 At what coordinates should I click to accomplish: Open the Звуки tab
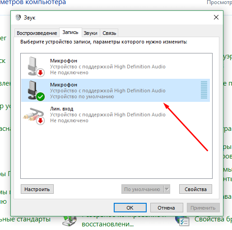click(90, 33)
